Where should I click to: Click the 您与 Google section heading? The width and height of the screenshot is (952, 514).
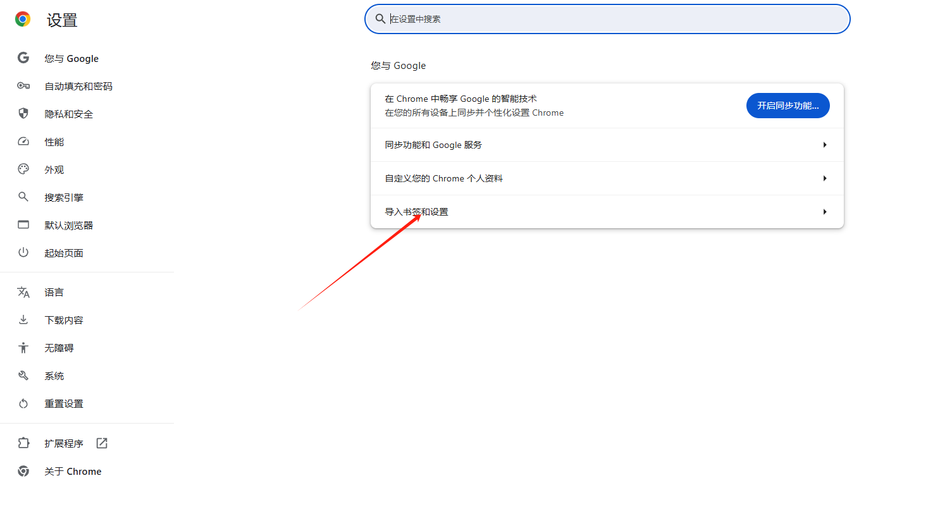(x=399, y=66)
